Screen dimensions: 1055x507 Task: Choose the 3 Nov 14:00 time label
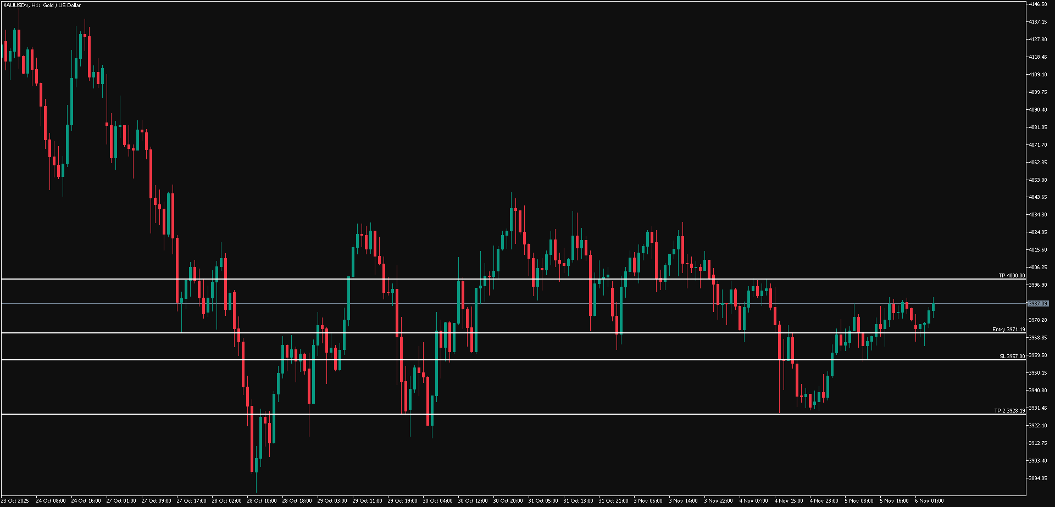[683, 501]
